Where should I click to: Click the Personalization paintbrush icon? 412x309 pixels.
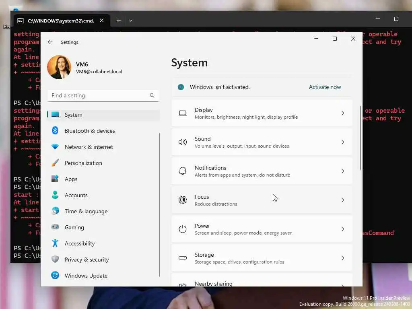pos(55,163)
